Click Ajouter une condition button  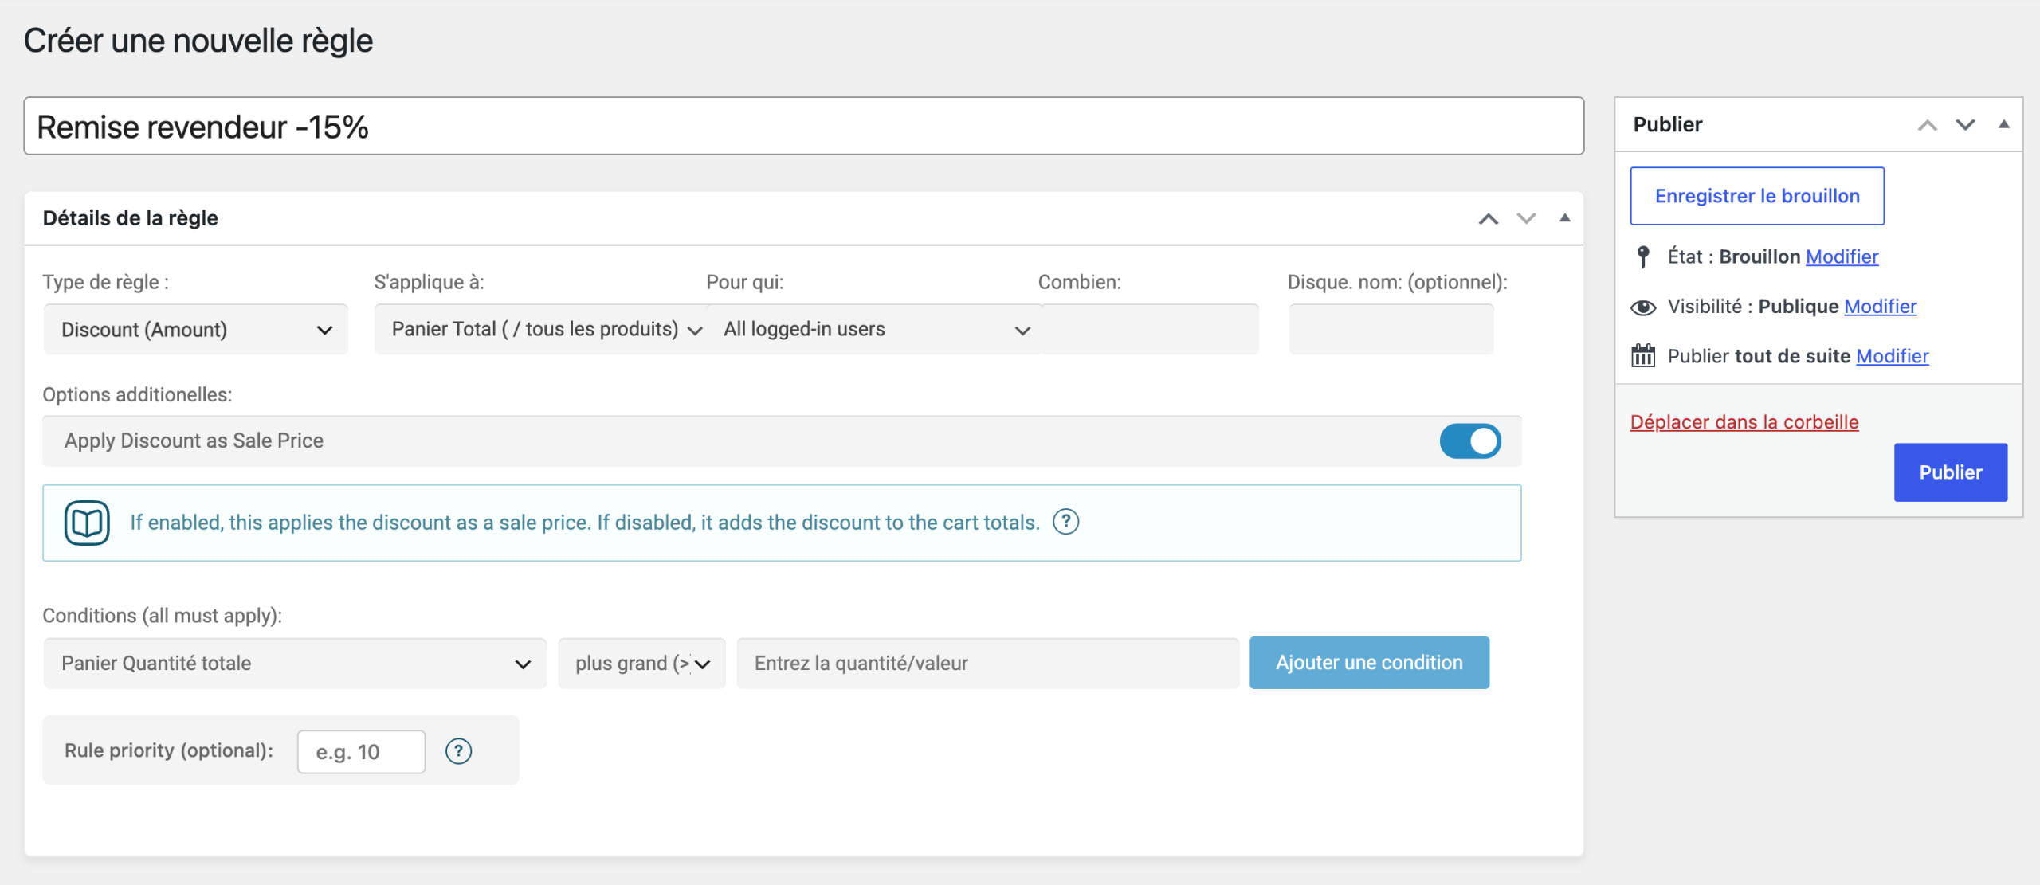point(1369,662)
